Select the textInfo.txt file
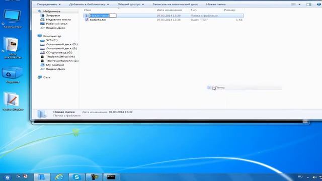 [x=98, y=20]
